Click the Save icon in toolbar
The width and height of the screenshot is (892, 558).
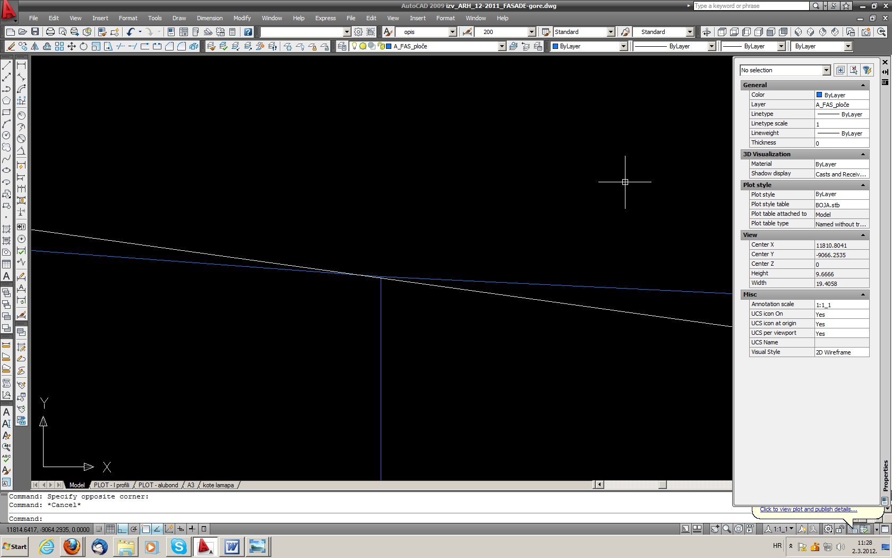35,32
